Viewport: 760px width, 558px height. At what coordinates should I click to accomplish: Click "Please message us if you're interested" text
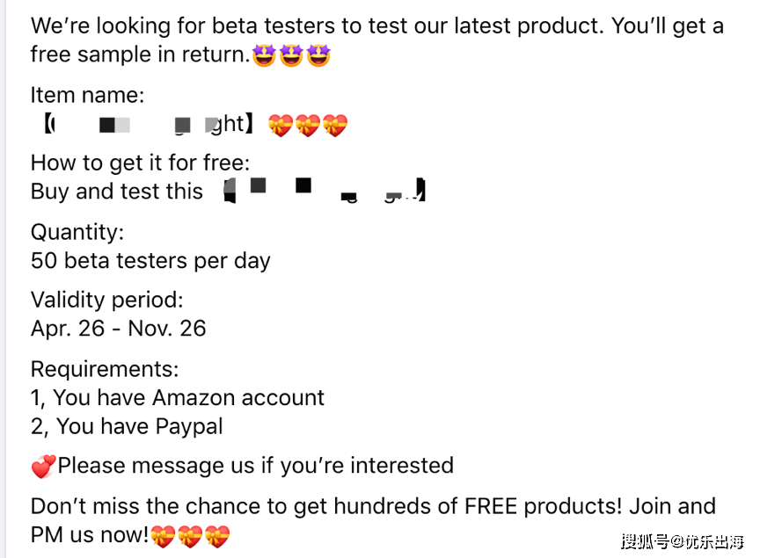255,466
